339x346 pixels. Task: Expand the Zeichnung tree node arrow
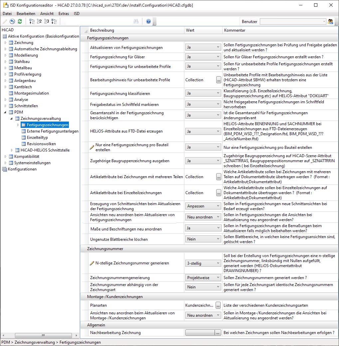coord(6,43)
